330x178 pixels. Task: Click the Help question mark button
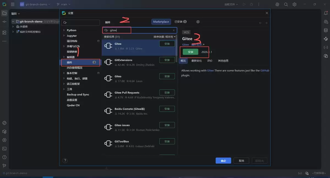[x=65, y=160]
